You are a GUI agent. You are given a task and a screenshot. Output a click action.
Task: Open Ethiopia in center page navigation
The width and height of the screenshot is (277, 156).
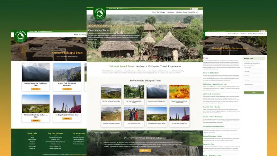coord(185,12)
